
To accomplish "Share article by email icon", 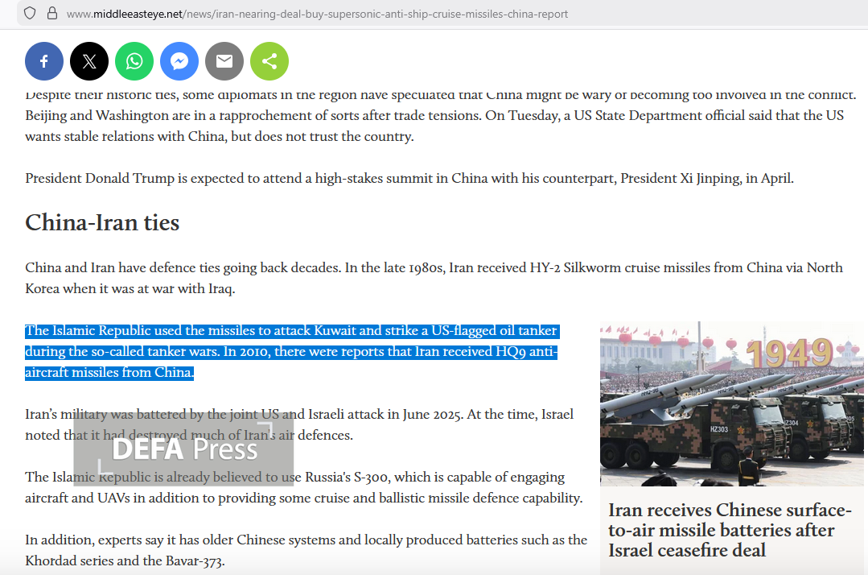I will pos(224,61).
